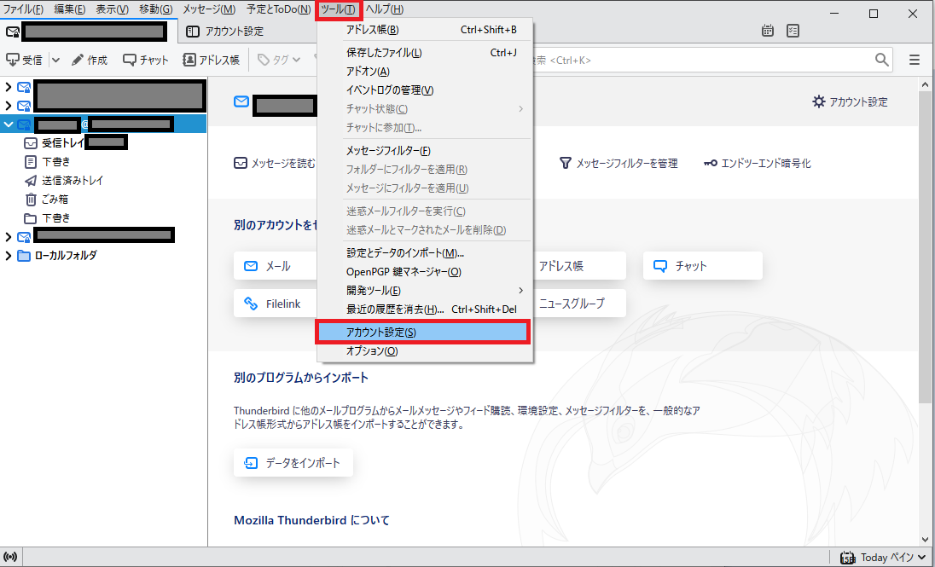Choose オプション menu item

425,351
